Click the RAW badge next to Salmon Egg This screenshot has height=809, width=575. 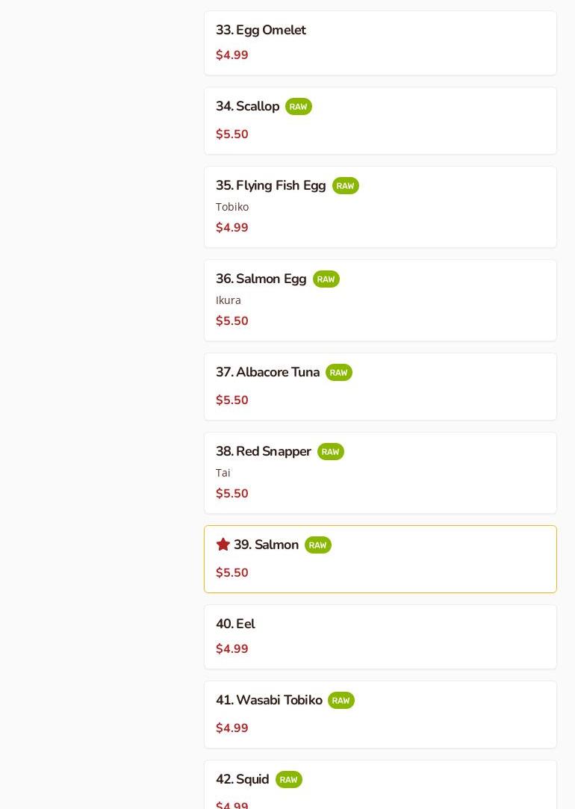point(326,279)
